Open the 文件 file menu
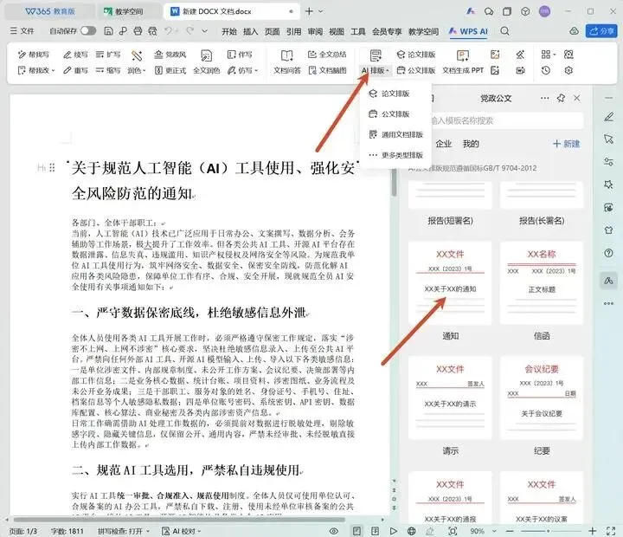This screenshot has width=623, height=537. click(22, 30)
